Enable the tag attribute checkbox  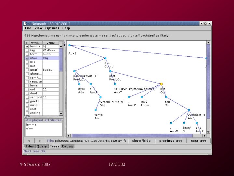pyautogui.click(x=27, y=50)
